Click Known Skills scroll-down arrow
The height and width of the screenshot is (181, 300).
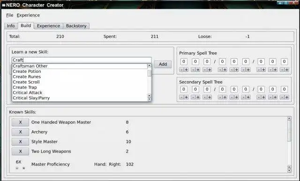289,171
